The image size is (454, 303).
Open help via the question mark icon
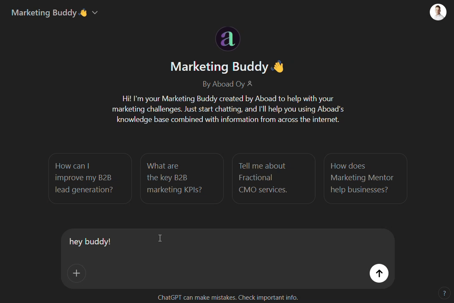(444, 293)
